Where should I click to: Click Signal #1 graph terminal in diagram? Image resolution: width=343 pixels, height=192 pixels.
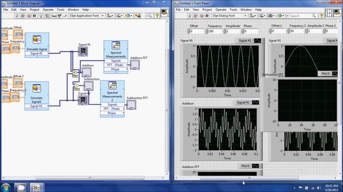pyautogui.click(x=83, y=51)
